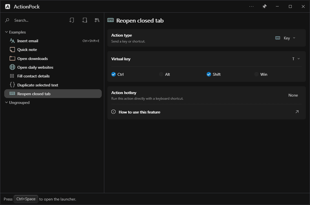Click the search magnifier icon
This screenshot has height=205, width=310.
click(x=7, y=20)
